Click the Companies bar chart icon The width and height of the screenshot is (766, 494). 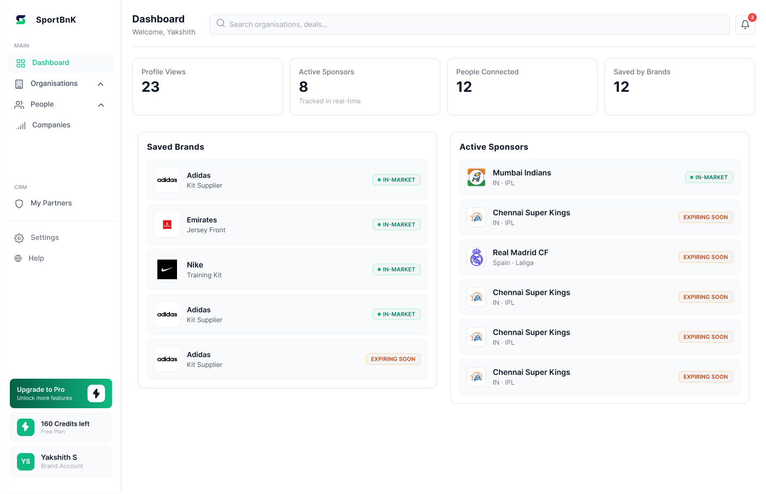tap(21, 126)
